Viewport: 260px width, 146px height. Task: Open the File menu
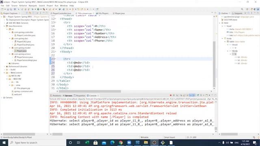(2, 6)
